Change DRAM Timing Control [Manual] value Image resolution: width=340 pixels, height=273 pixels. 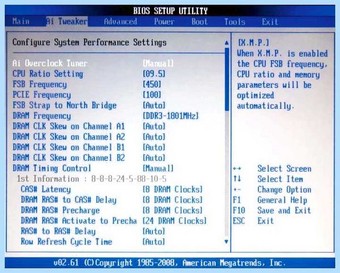(x=158, y=168)
